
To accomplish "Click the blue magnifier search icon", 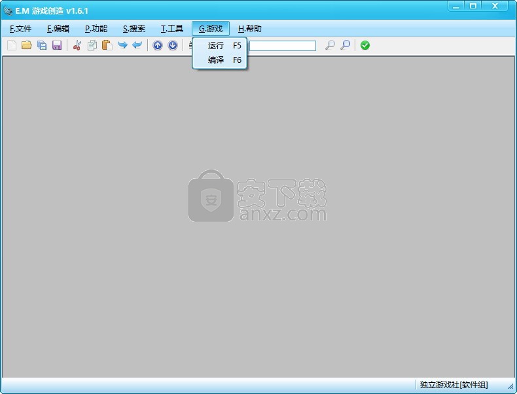I will coord(346,45).
